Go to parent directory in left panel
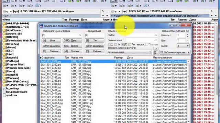 point(107,11)
